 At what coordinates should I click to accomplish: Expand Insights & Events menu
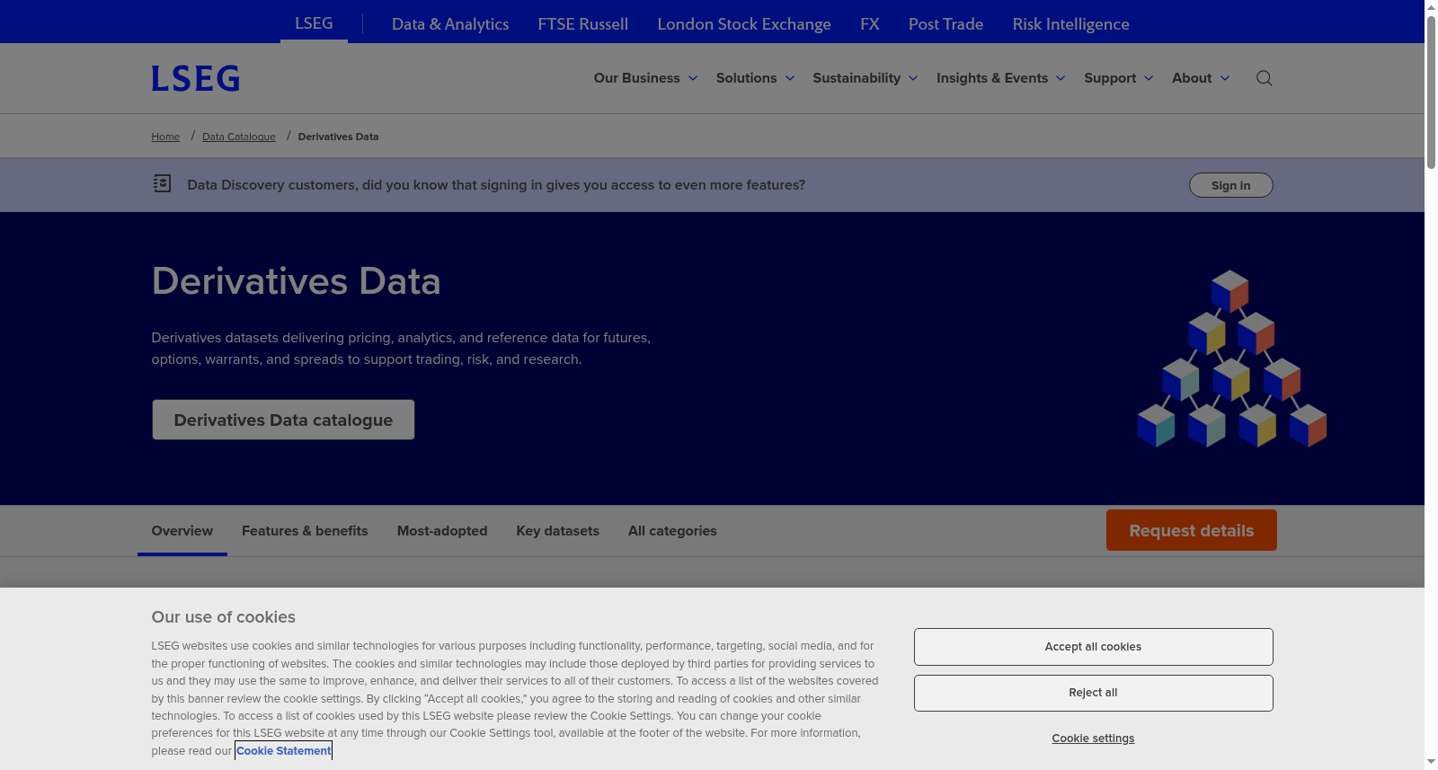(1001, 78)
